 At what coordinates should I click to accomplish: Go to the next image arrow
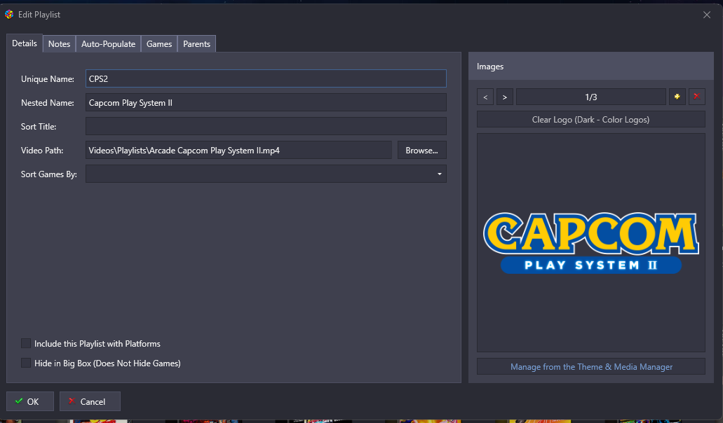click(x=505, y=97)
